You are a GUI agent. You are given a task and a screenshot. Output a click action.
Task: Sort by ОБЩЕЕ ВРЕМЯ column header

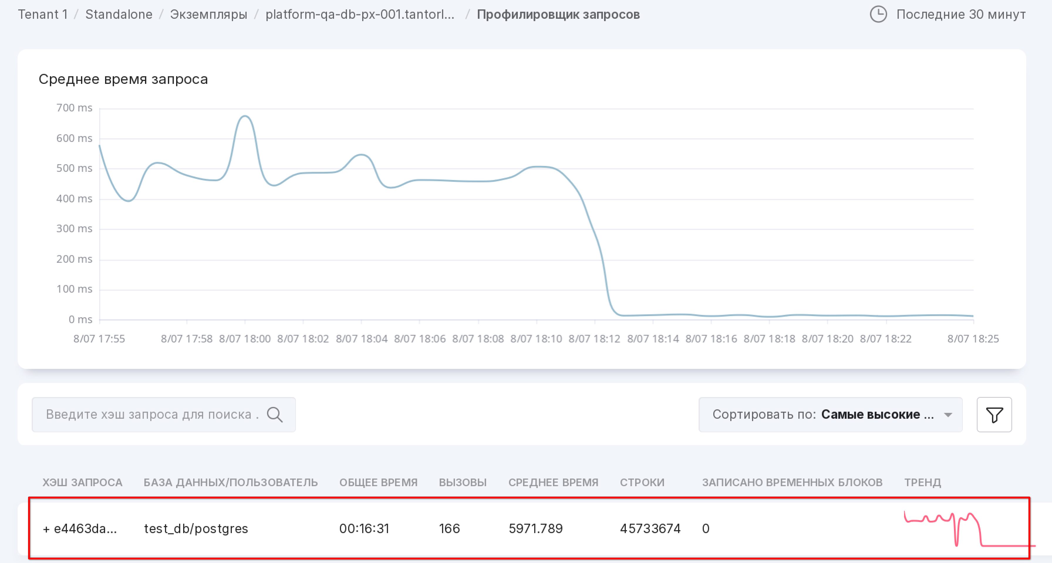pyautogui.click(x=378, y=482)
